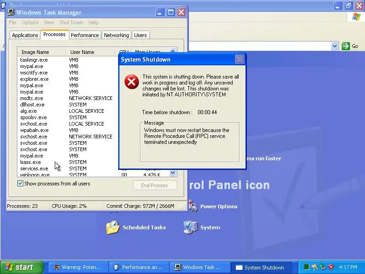Click the System Shutdown dialog close button
This screenshot has width=365, height=274.
point(240,59)
